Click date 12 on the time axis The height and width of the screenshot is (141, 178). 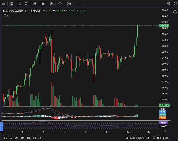click(128, 132)
